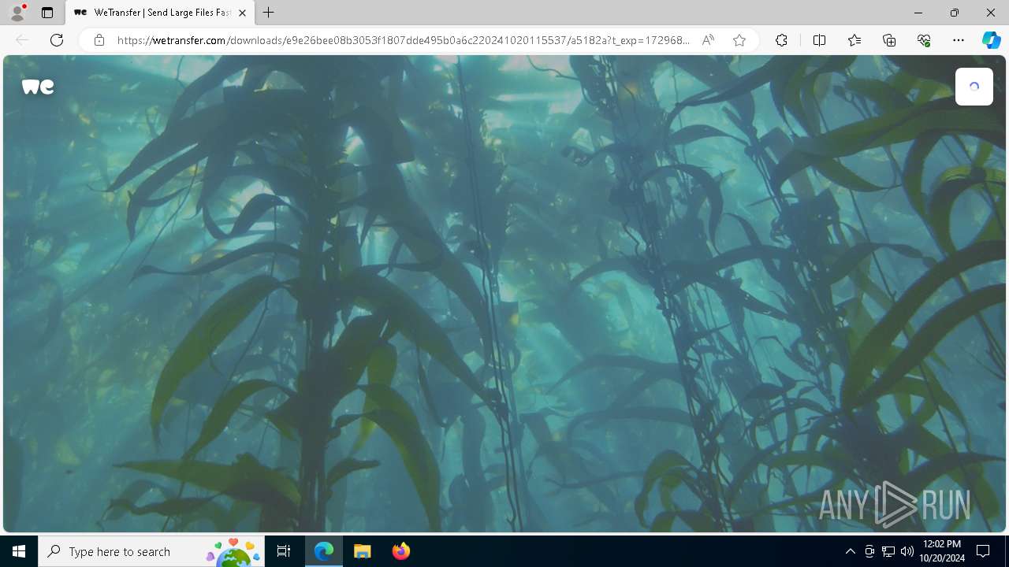Viewport: 1009px width, 567px height.
Task: Open the Copilot sidebar
Action: pos(992,40)
